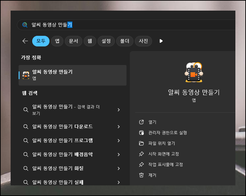This screenshot has width=246, height=196.
Task: Click magnifier icon beside 다운로드 suggestion
Action: tap(26, 127)
